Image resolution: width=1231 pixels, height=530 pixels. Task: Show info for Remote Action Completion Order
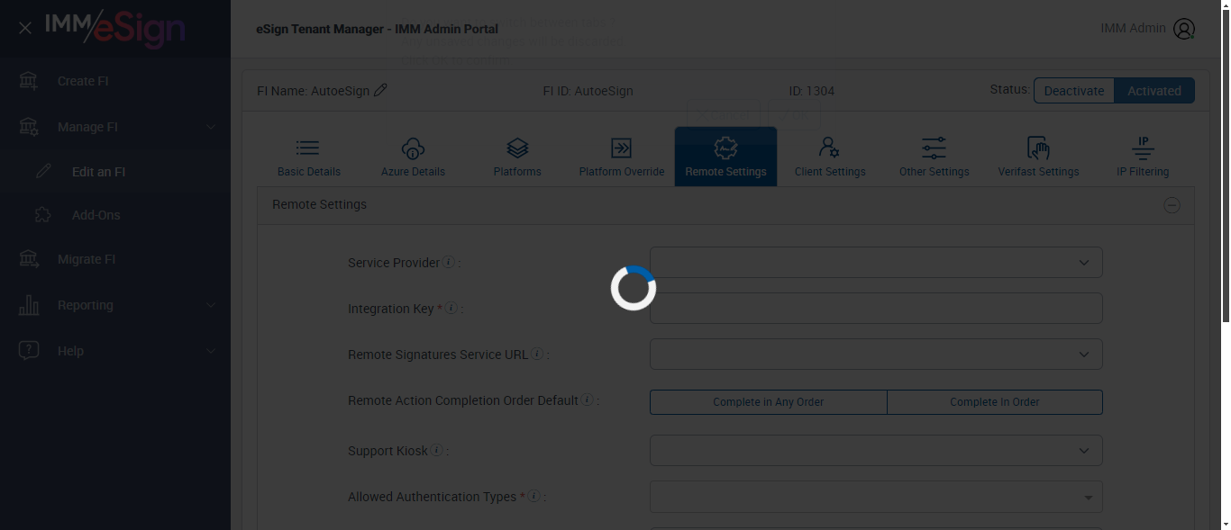coord(587,400)
